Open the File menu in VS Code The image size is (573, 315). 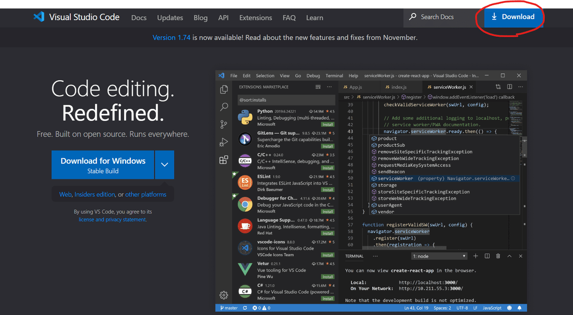(234, 76)
